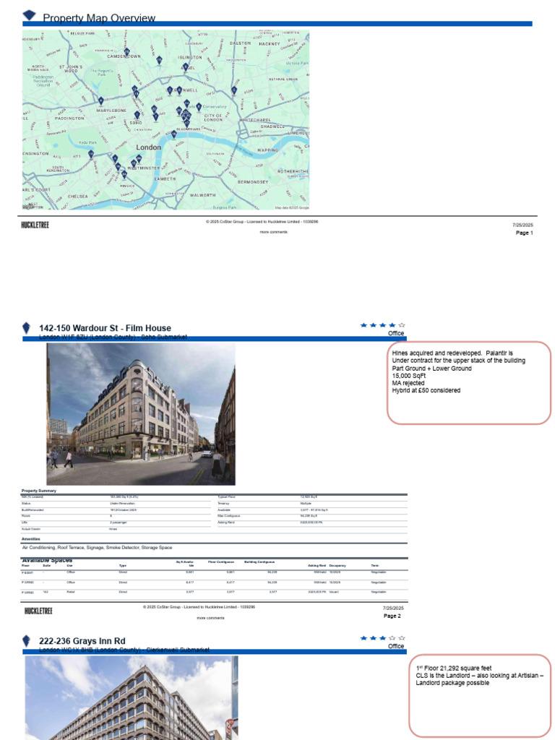
Task: Click the Page 1 label
Action: (525, 233)
